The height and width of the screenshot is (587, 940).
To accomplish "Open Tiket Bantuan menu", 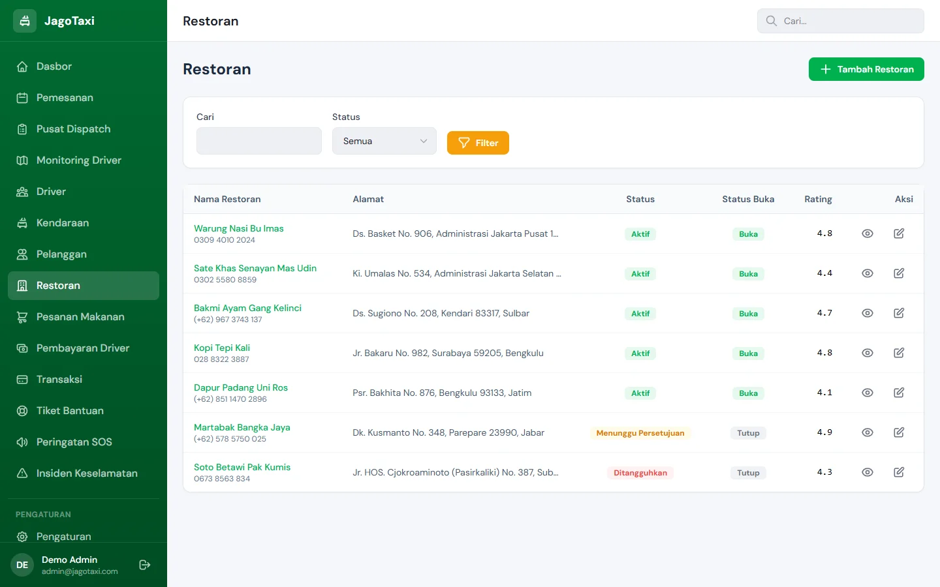I will 84,411.
